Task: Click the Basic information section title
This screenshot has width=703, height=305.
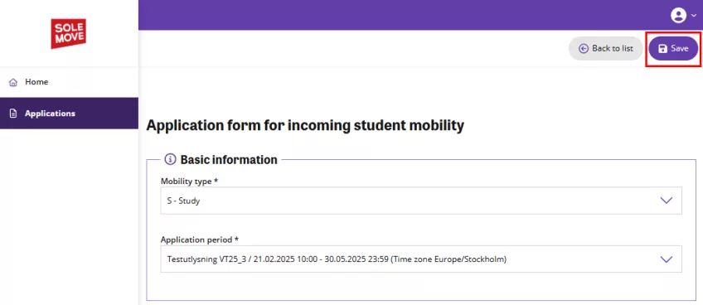Action: 229,159
